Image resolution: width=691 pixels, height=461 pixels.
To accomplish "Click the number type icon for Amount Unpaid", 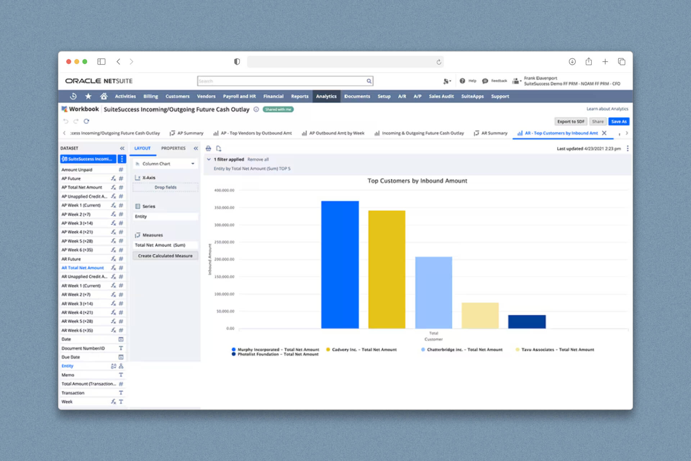I will pos(121,170).
